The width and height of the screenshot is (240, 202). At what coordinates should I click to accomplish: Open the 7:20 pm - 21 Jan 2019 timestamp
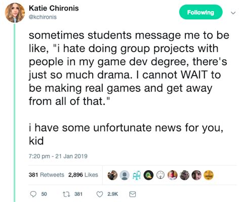[x=58, y=156]
